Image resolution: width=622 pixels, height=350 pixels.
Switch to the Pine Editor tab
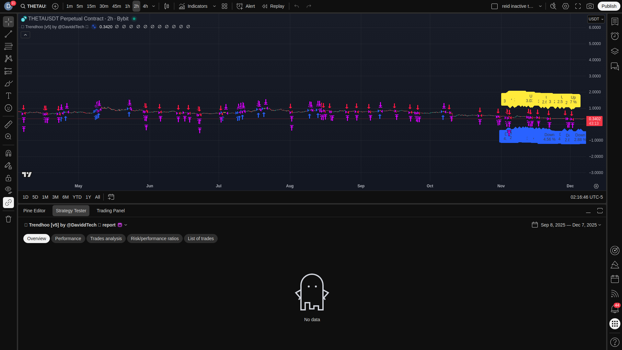pyautogui.click(x=34, y=211)
